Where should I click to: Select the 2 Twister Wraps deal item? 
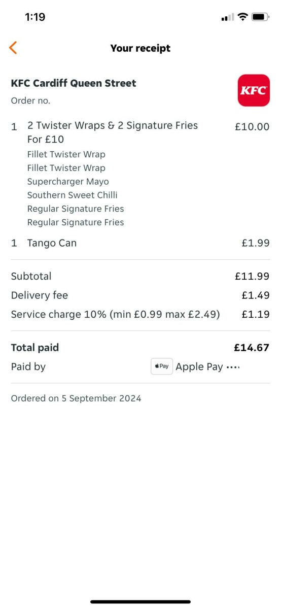coord(113,132)
